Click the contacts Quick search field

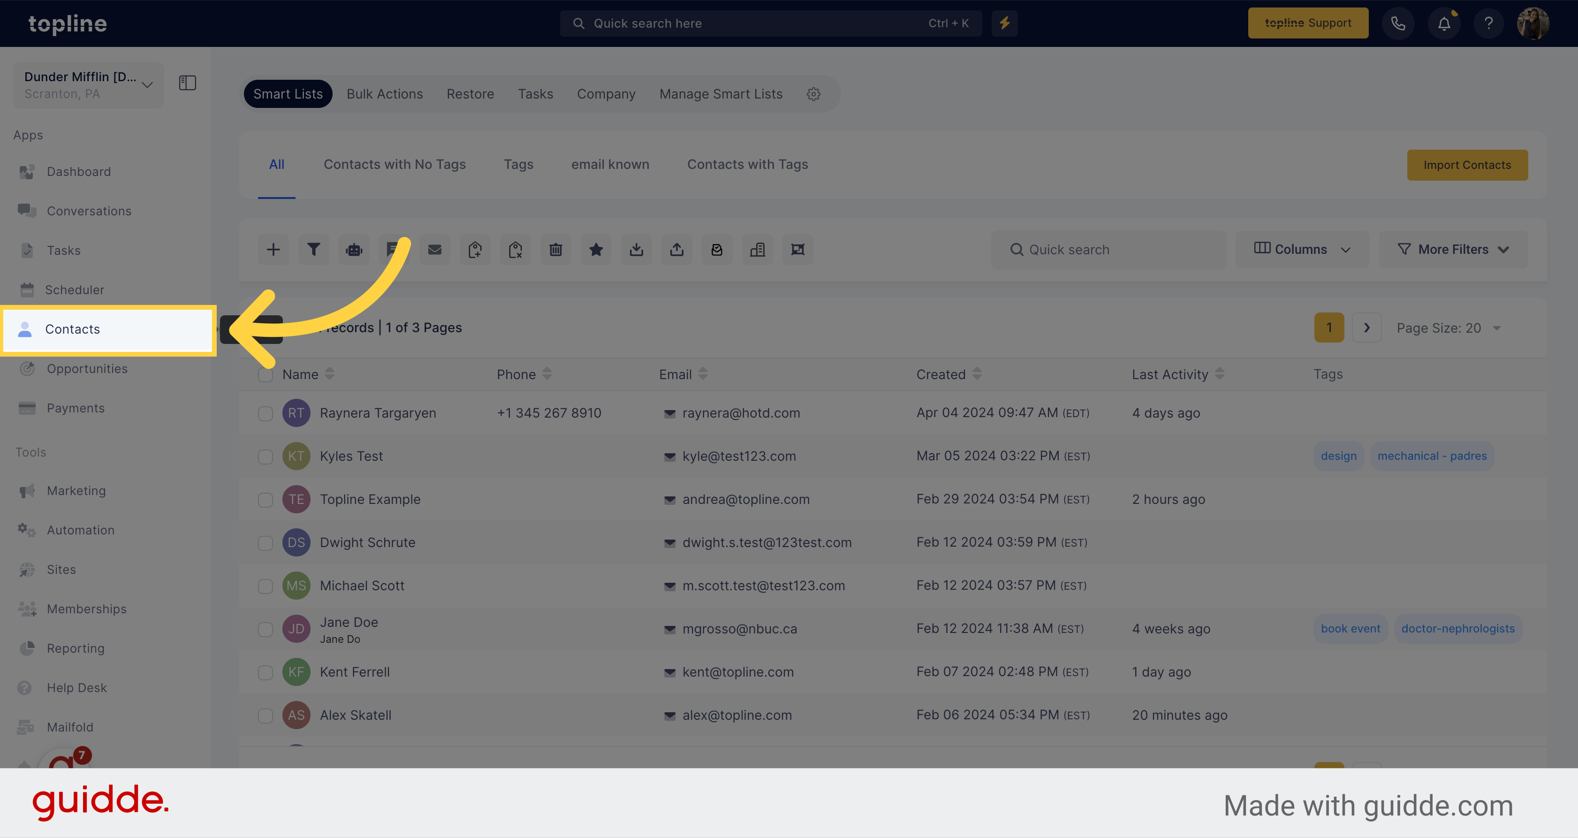point(1109,249)
